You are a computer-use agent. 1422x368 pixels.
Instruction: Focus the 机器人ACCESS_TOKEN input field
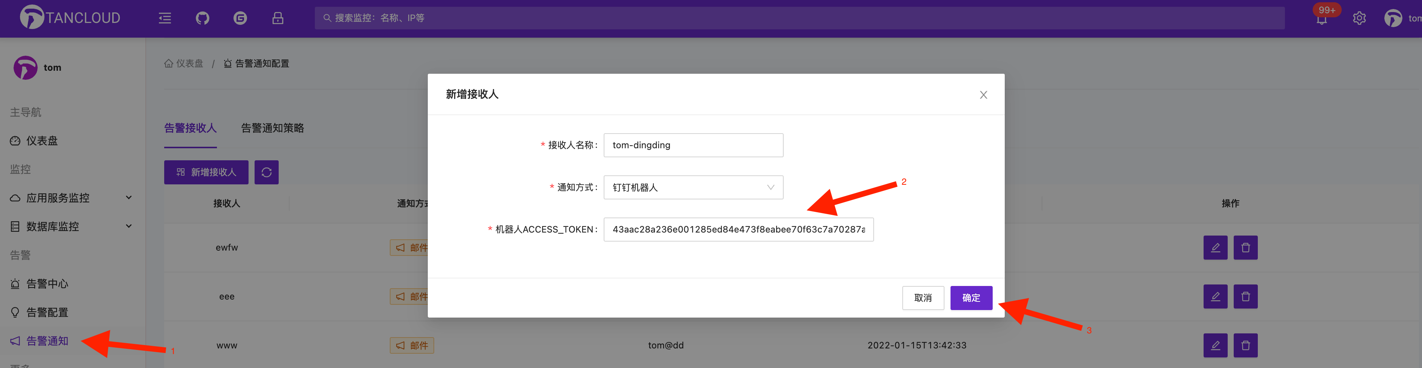pyautogui.click(x=738, y=230)
